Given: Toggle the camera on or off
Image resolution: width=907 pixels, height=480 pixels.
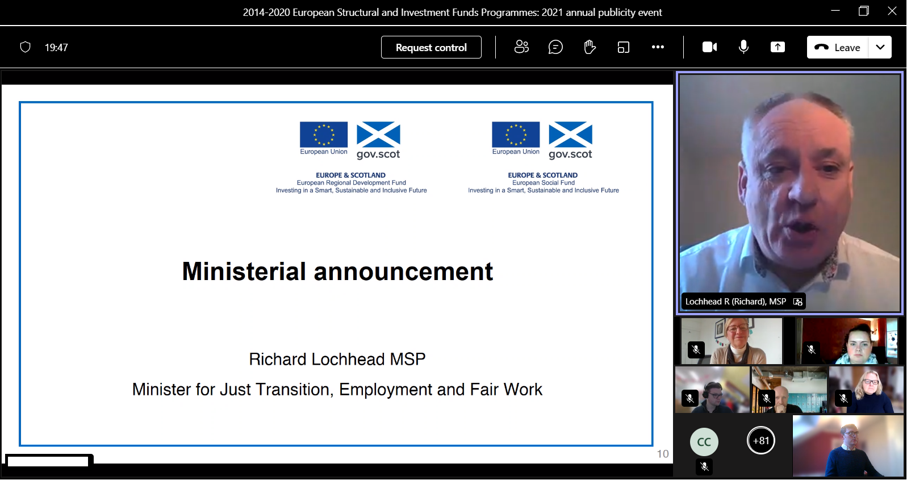Looking at the screenshot, I should tap(709, 47).
